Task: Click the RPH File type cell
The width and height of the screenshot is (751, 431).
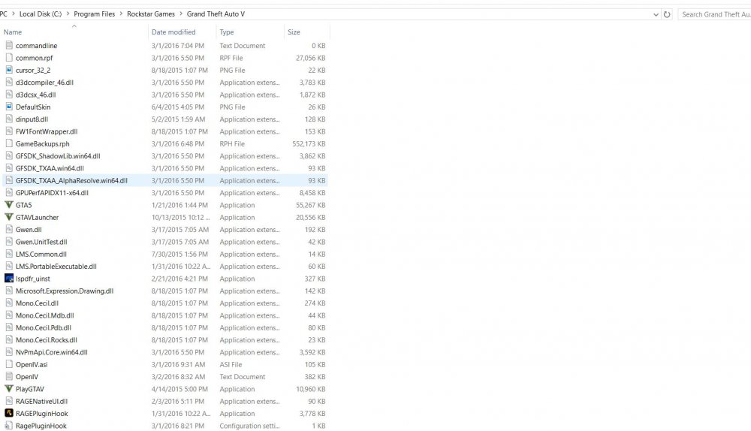Action: (x=232, y=143)
